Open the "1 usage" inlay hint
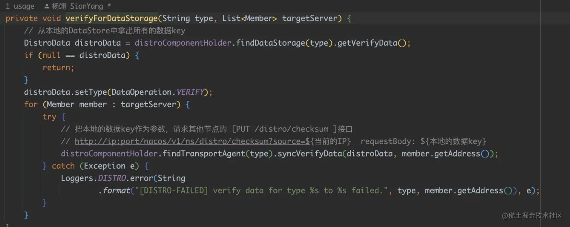Screen dimensions: 570x227 point(20,6)
